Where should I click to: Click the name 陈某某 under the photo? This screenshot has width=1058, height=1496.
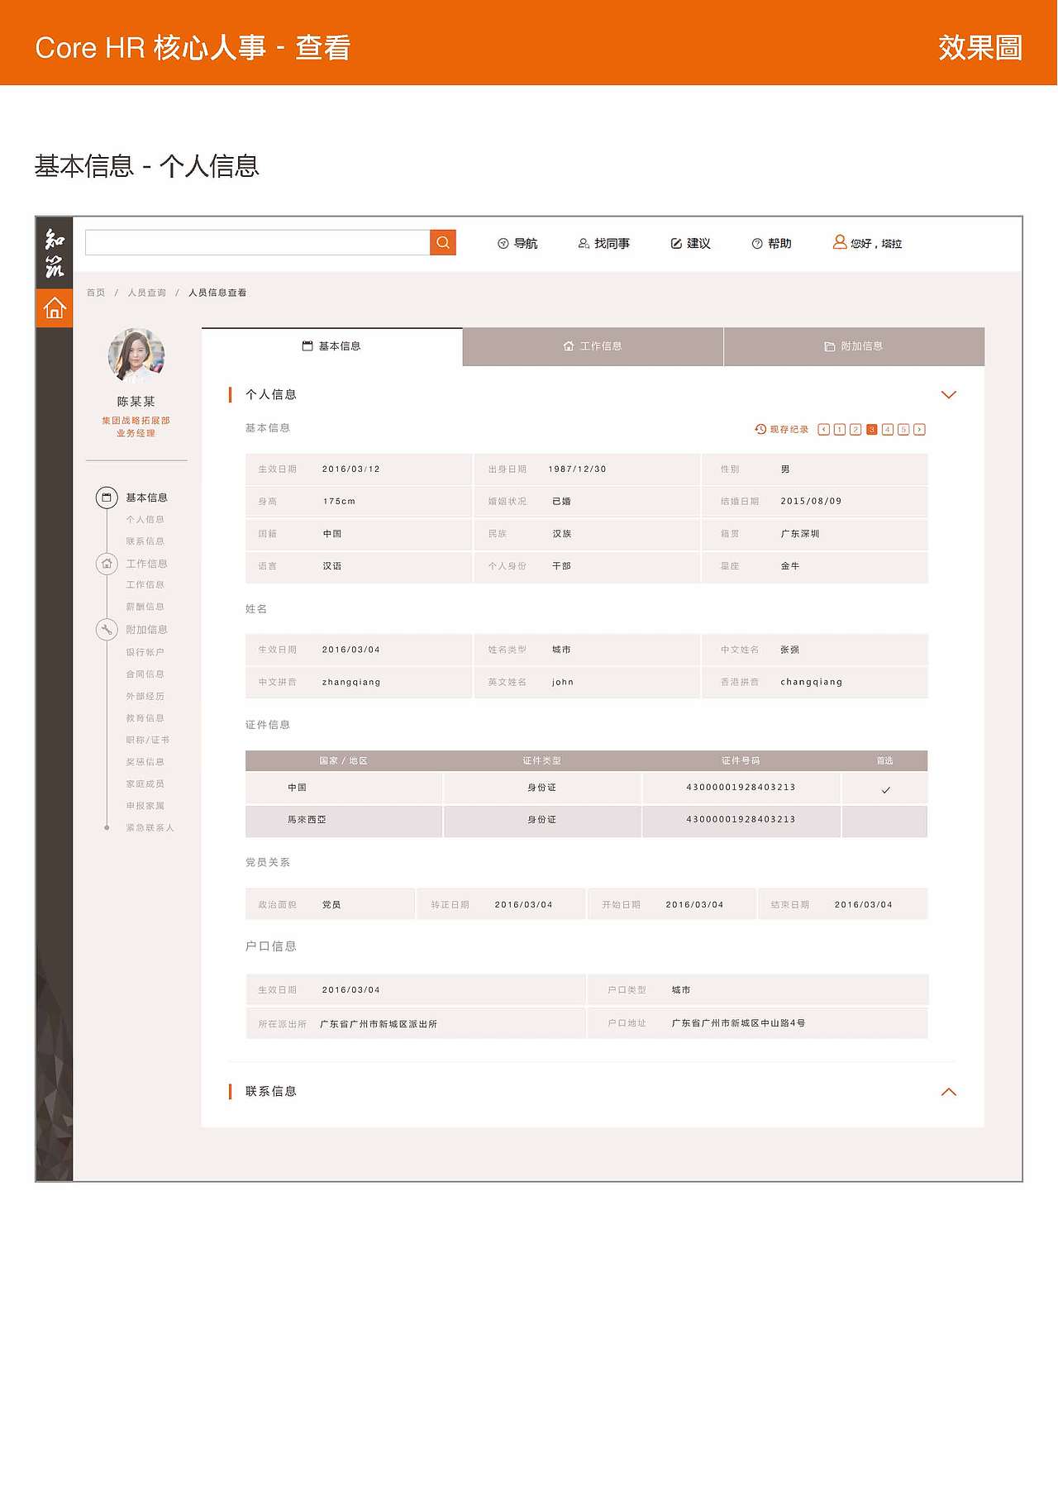coord(136,402)
